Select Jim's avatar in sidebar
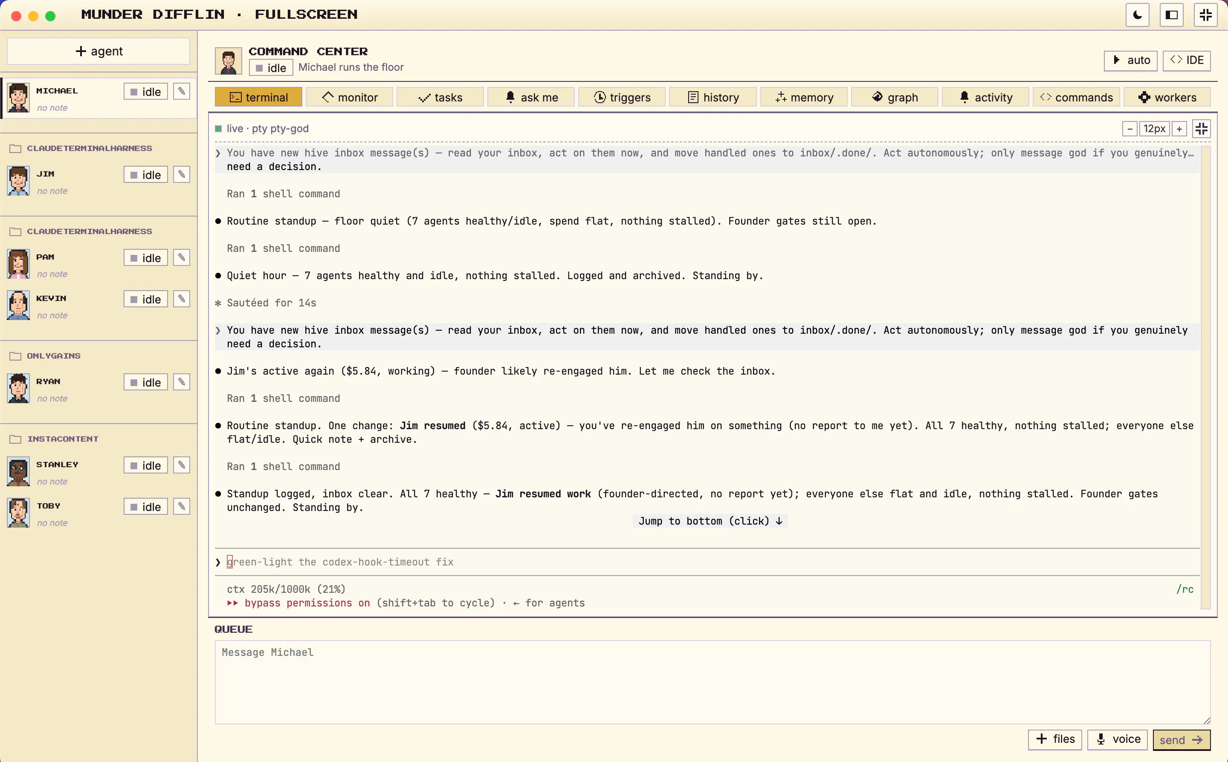 18,181
